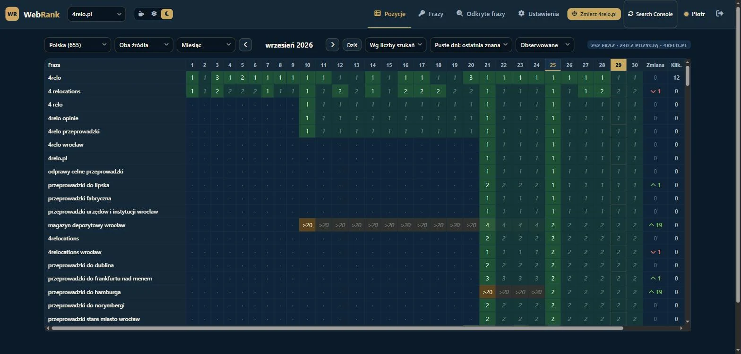
Task: Click the table's scroll-right arrow
Action: (x=681, y=328)
